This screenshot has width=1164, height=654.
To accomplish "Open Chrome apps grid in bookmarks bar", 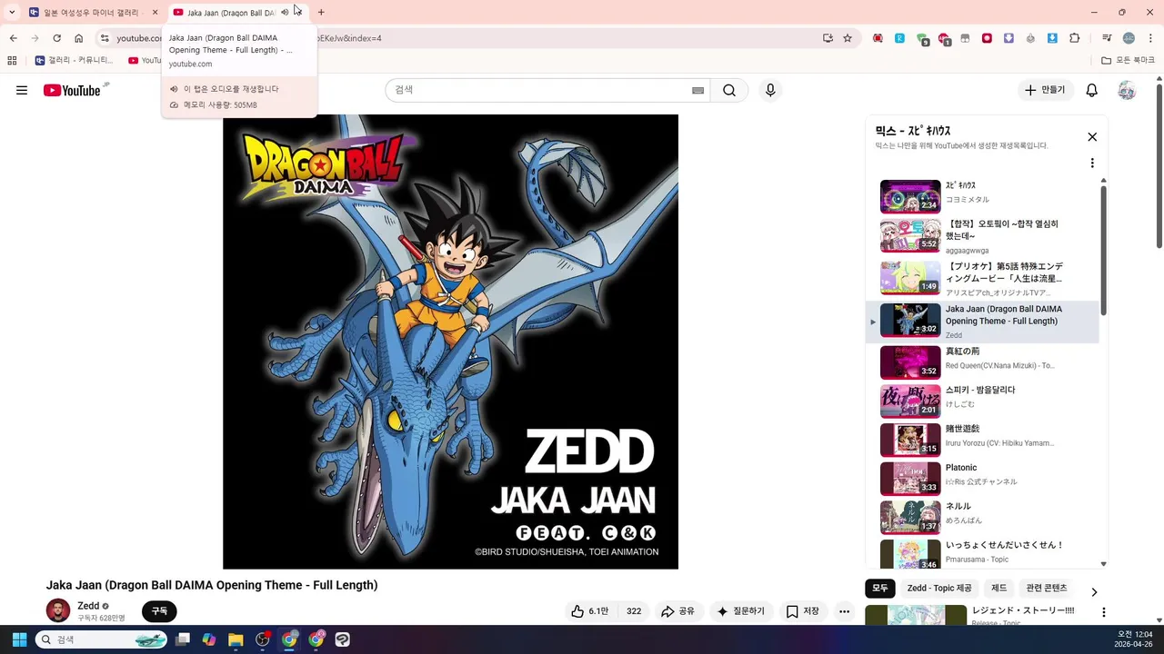I will tap(12, 61).
